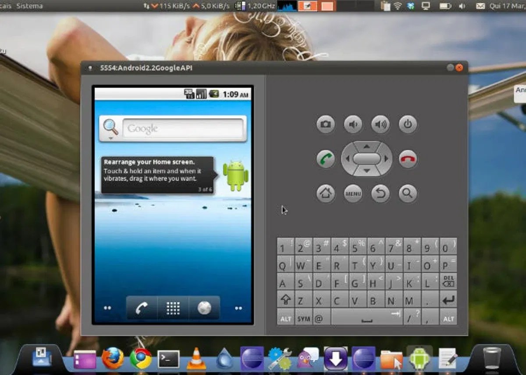Open the Terminal from the dock

click(169, 359)
